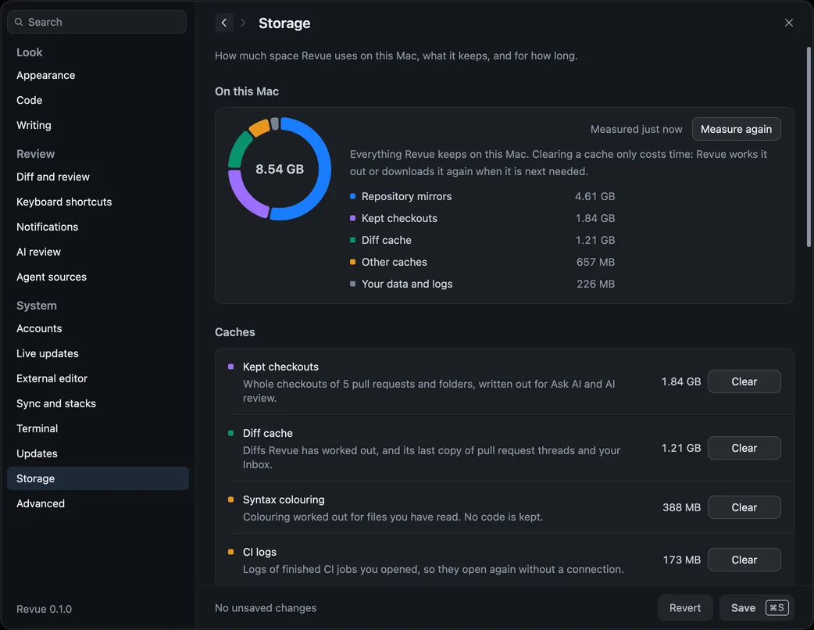The width and height of the screenshot is (814, 630).
Task: Click the back chevron next to Storage
Action: (223, 23)
